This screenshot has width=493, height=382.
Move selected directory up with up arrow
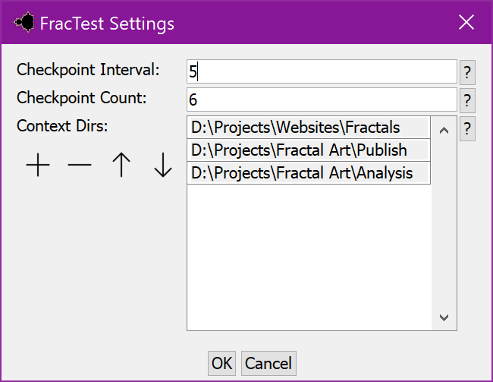(x=121, y=165)
